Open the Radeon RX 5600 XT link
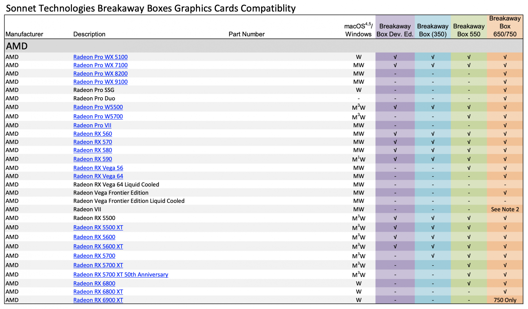Viewport: 528px width, 309px height. pyautogui.click(x=98, y=246)
